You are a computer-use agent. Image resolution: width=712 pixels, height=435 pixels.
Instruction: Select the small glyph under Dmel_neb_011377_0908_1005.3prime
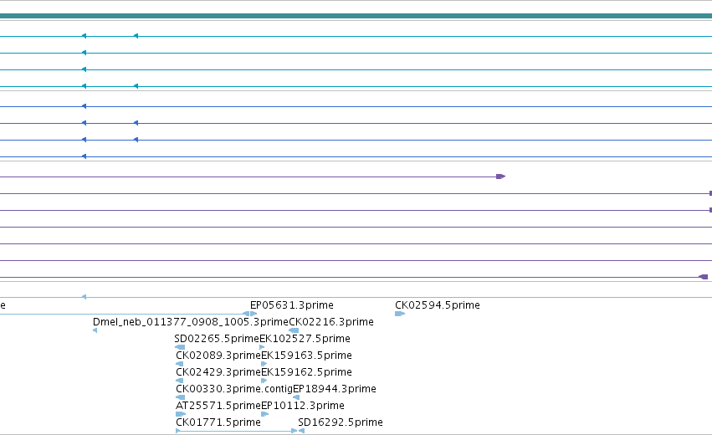coord(95,330)
